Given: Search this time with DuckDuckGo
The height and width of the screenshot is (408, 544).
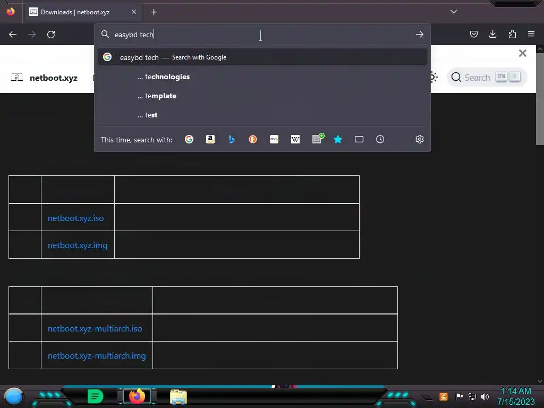Looking at the screenshot, I should pyautogui.click(x=253, y=140).
